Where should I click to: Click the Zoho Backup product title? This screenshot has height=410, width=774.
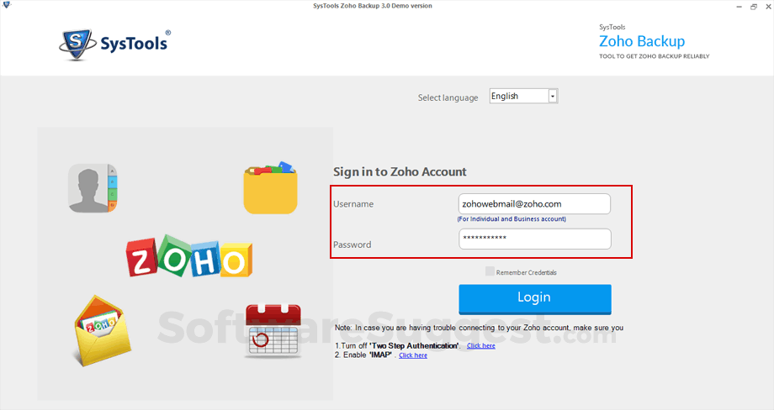[x=642, y=41]
